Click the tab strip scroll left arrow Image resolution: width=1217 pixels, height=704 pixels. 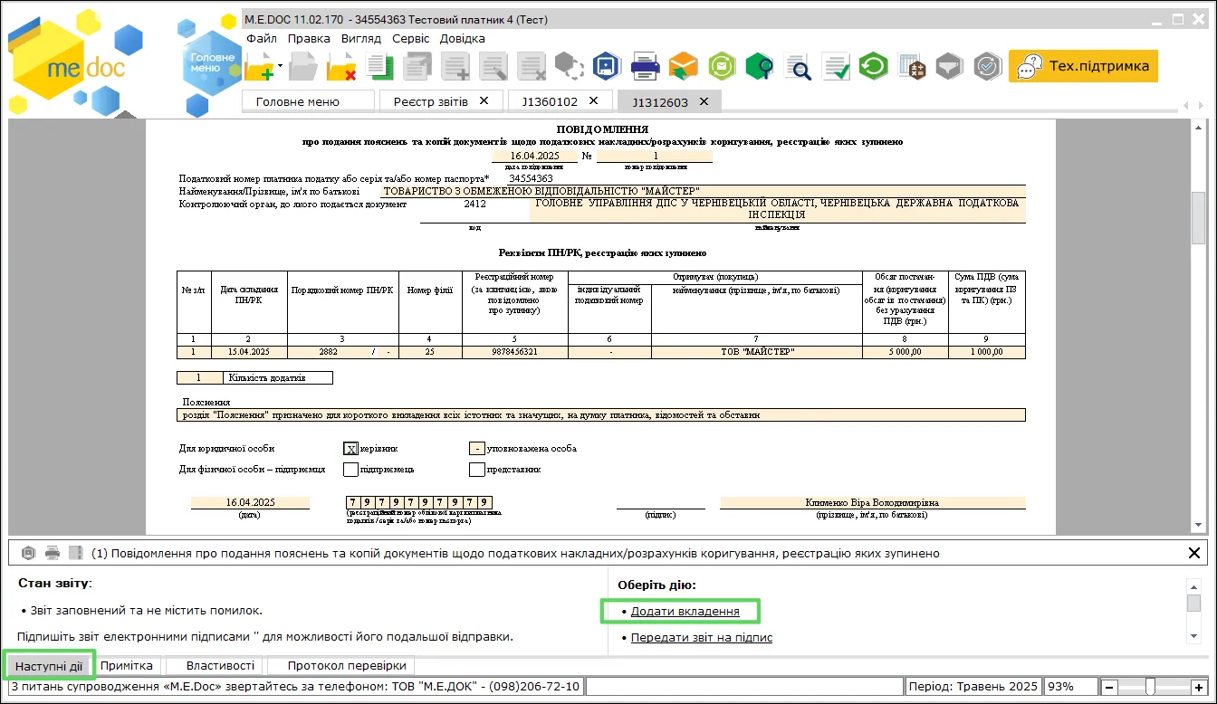tap(1186, 106)
